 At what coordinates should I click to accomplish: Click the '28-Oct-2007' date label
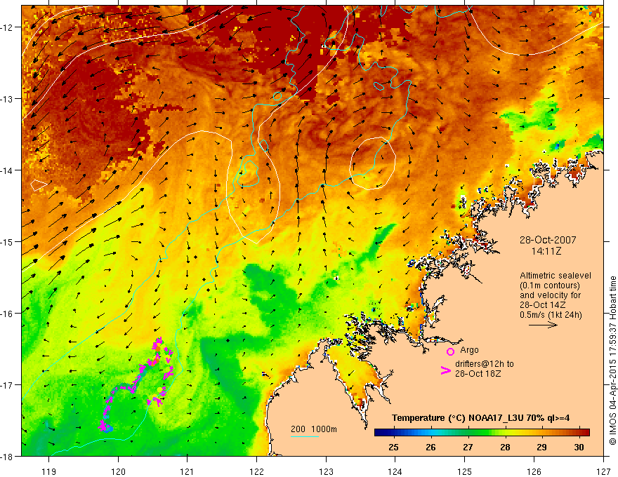548,240
